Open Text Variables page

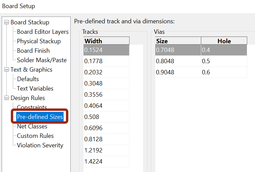35,89
